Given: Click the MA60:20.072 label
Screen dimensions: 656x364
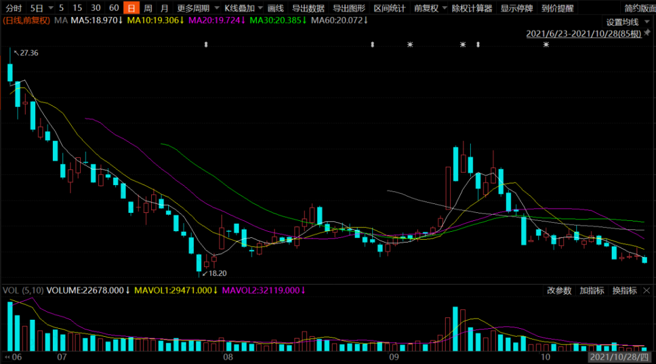Looking at the screenshot, I should (x=340, y=20).
